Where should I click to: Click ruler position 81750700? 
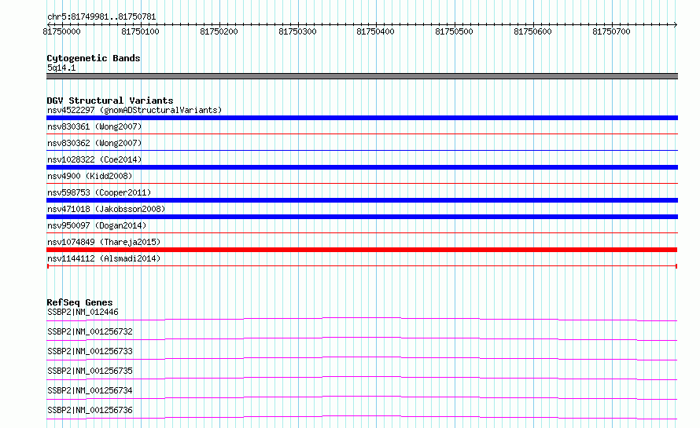point(611,31)
